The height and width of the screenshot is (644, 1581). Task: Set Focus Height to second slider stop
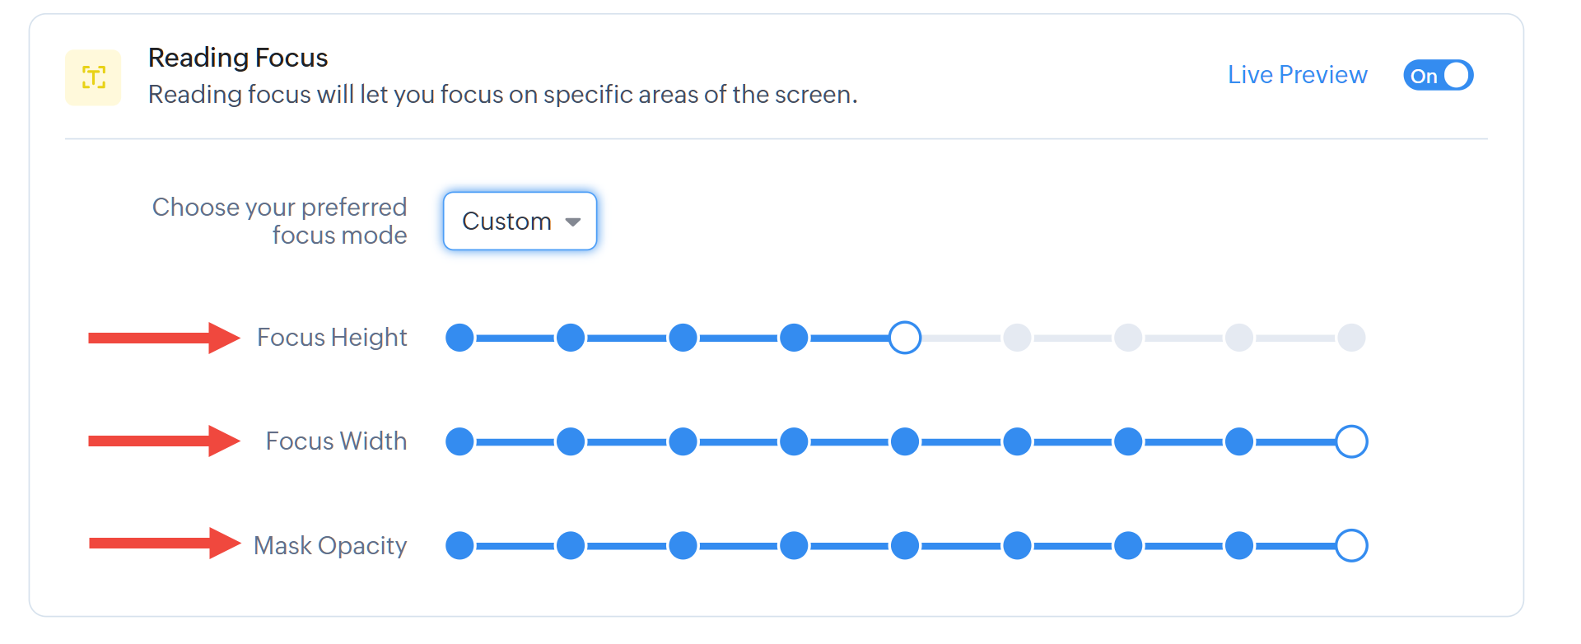(x=571, y=338)
